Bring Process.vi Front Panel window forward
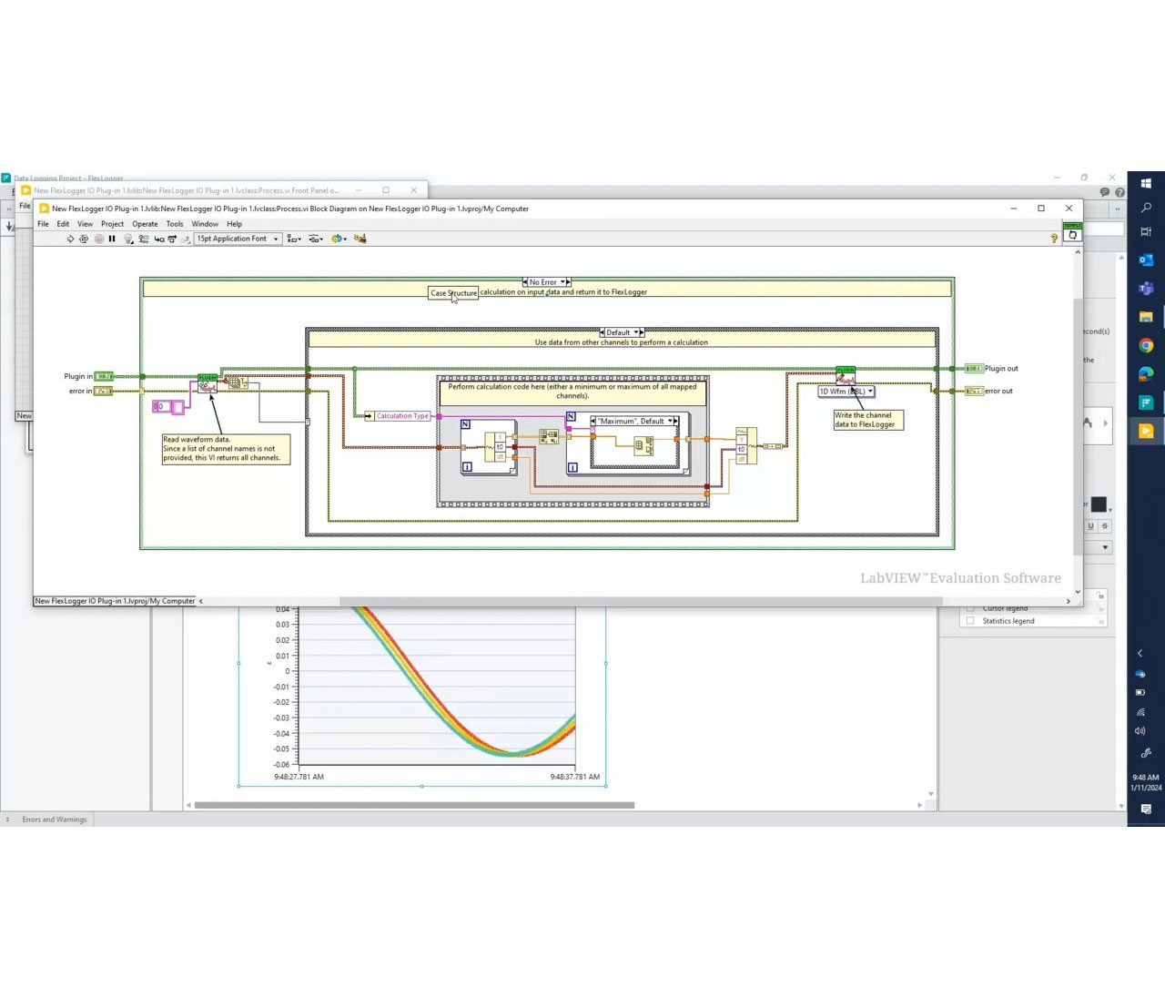Image resolution: width=1165 pixels, height=998 pixels. coord(187,190)
